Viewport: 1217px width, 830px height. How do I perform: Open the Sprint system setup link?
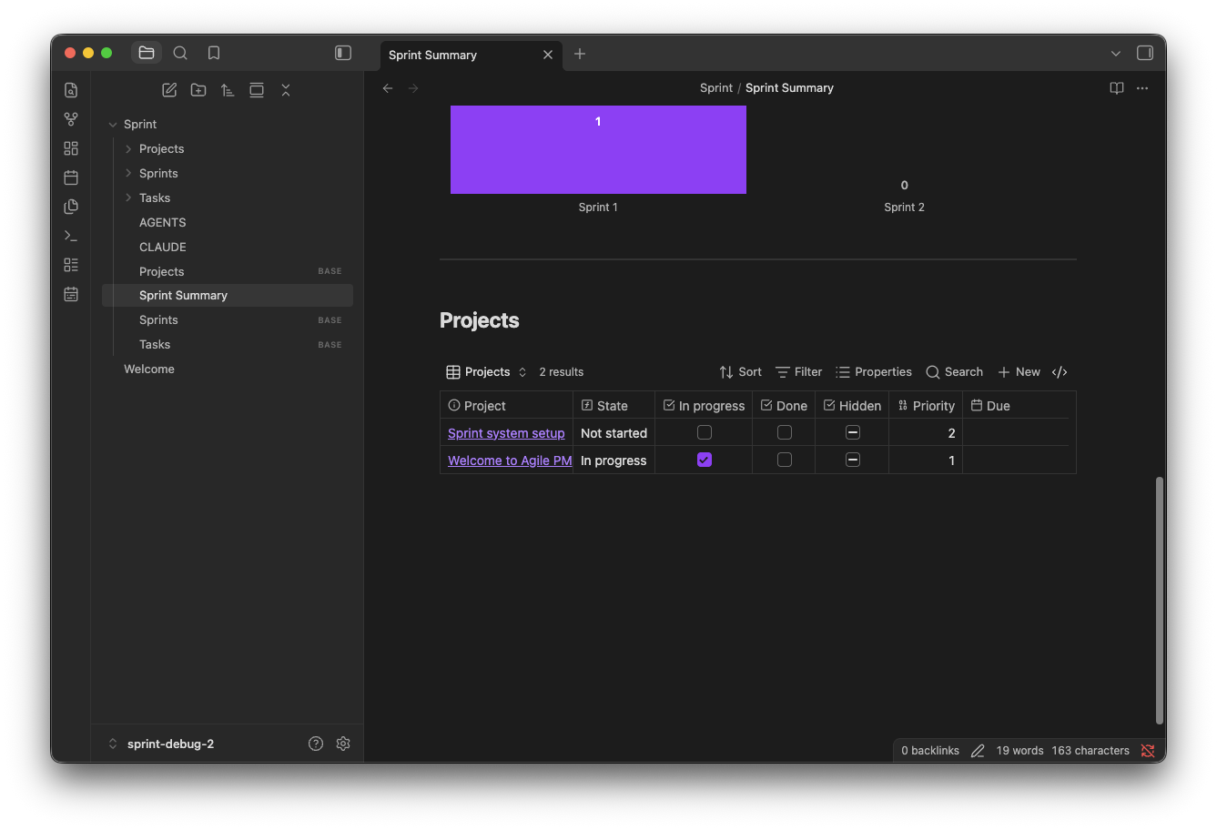506,433
